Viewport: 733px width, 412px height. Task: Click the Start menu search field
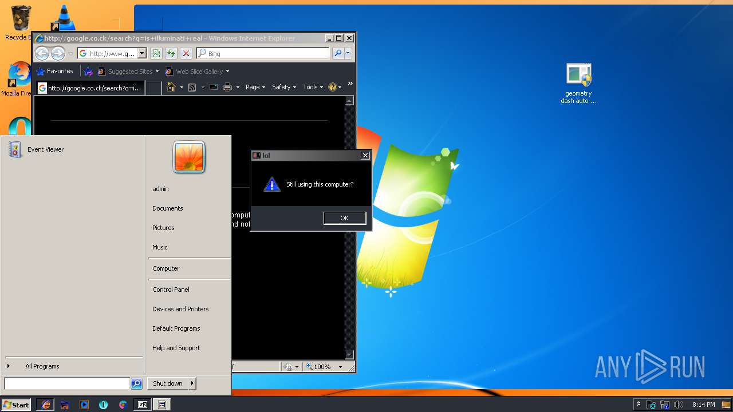68,383
